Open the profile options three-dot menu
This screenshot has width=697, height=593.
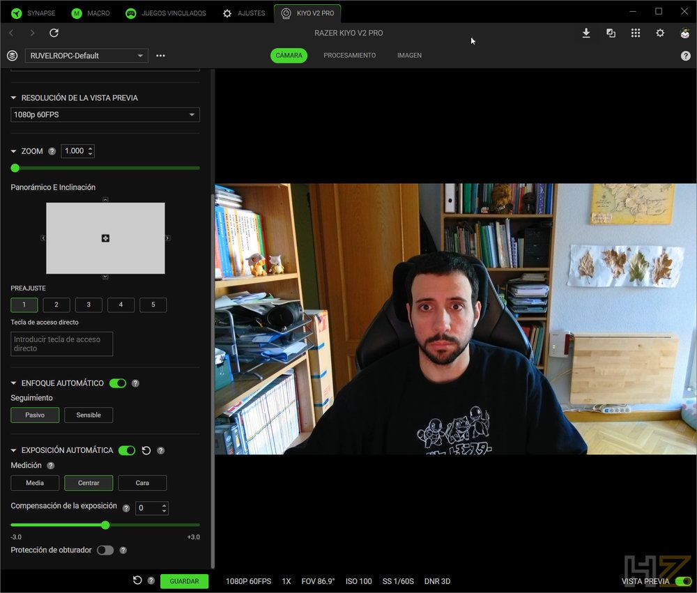pos(160,56)
